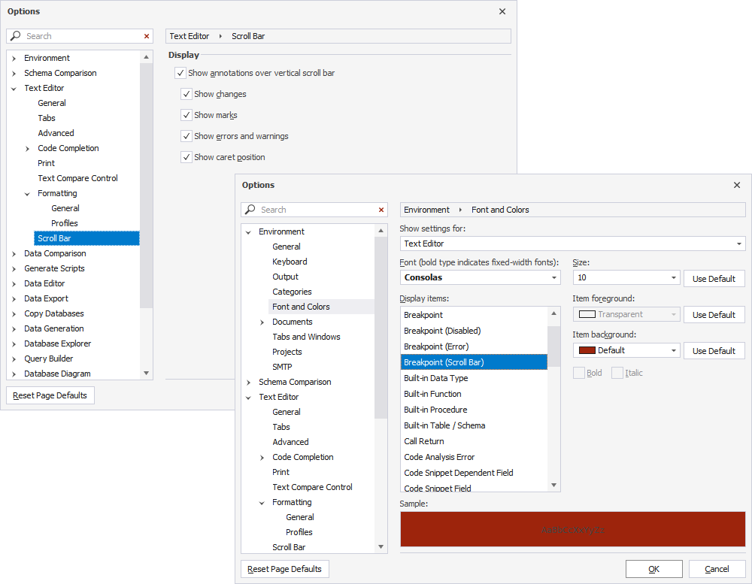Click the red Sample color preview

[572, 529]
